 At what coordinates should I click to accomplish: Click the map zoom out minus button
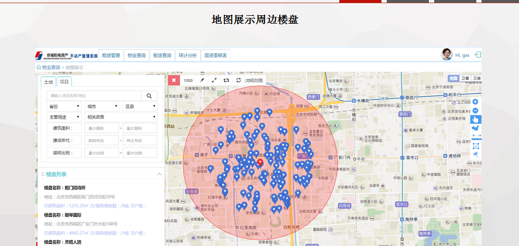click(475, 111)
